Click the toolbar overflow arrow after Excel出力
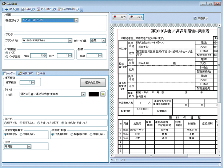Image resolution: width=223 pixels, height=168 pixels. click(x=82, y=9)
